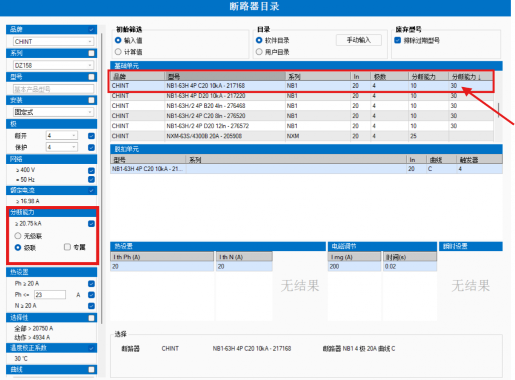Click the 手动输入 button
Screen dimensions: 515x380
click(x=358, y=40)
